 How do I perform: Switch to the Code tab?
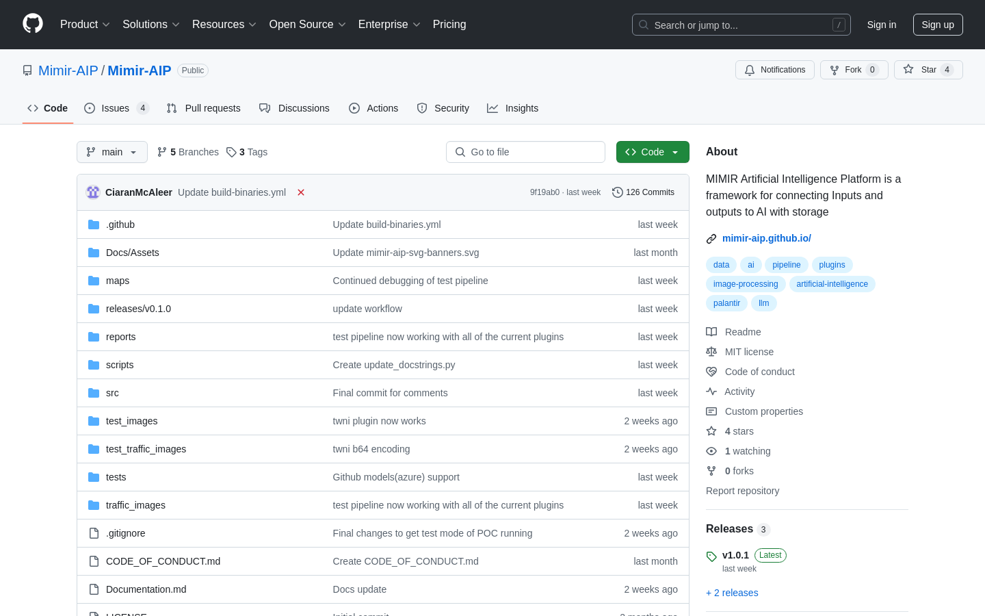[x=48, y=108]
